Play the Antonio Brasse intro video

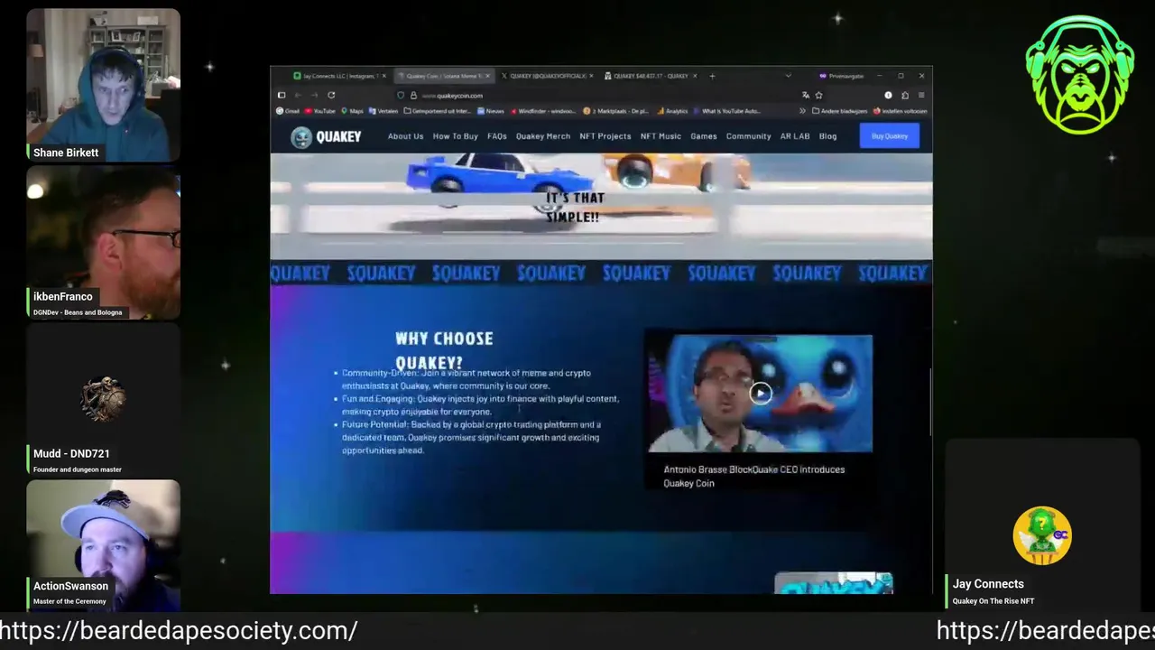point(760,393)
